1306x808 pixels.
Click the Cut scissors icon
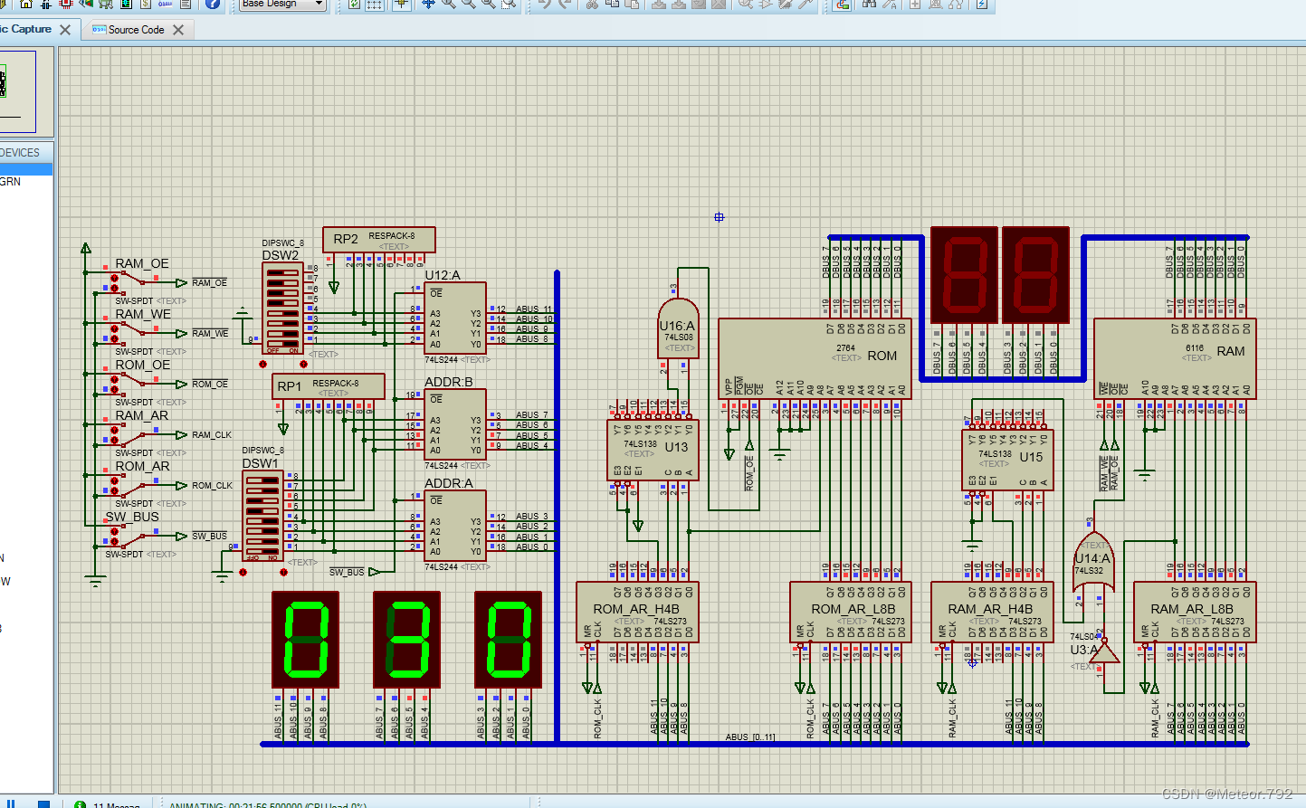click(x=591, y=4)
